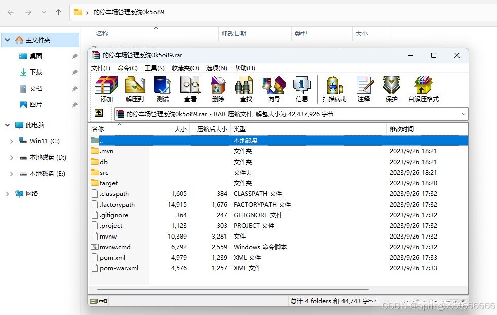Open Explorer recent locations dropdown chevron
Viewport: 497px width, 315px height.
coord(44,12)
